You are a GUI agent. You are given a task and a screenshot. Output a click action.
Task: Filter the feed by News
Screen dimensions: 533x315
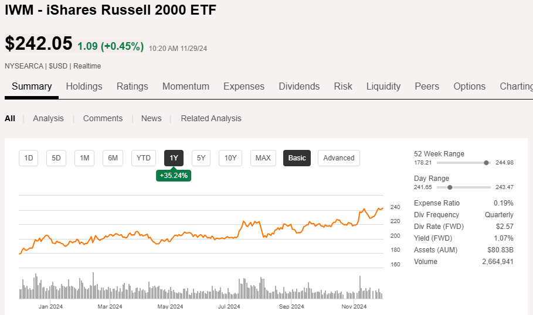point(151,118)
